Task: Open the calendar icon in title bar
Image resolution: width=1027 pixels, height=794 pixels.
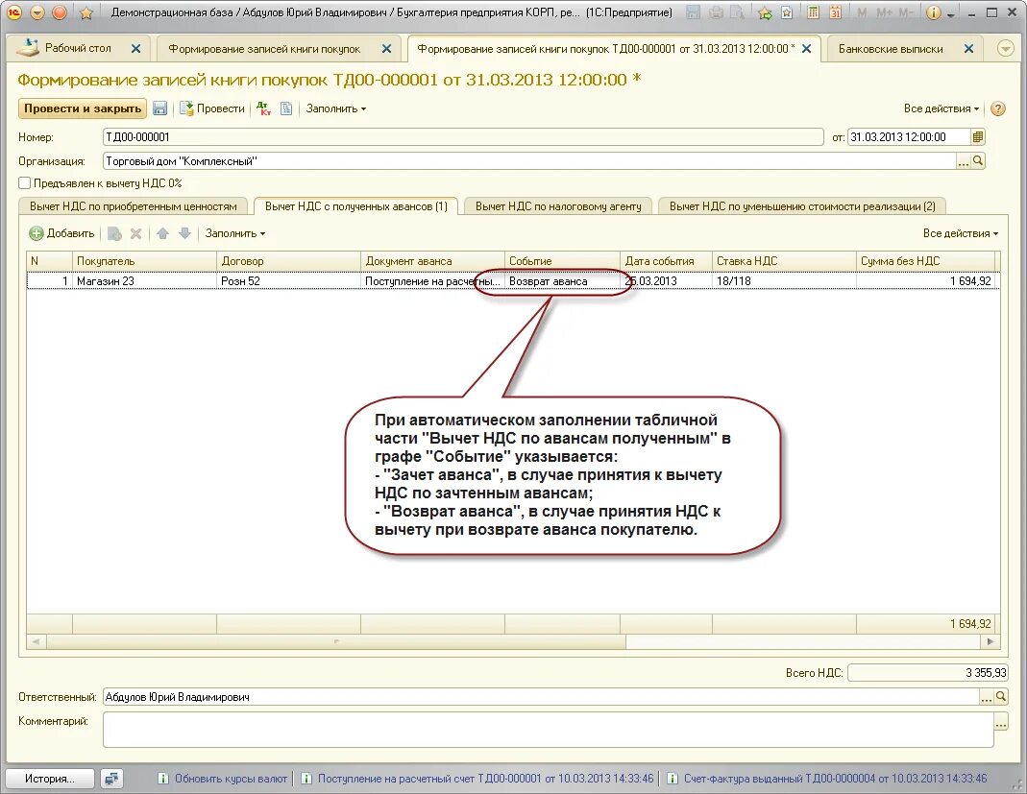Action: pyautogui.click(x=835, y=12)
